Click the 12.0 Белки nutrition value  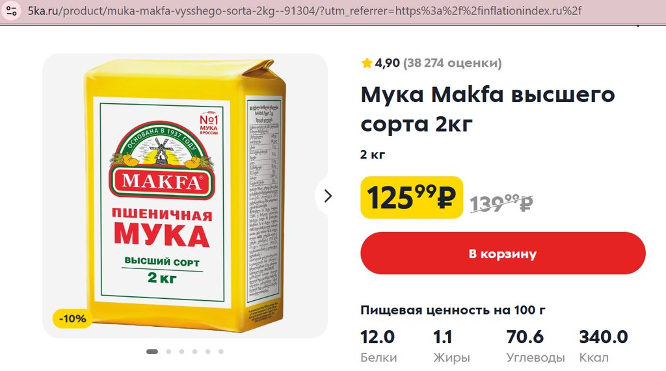(379, 346)
